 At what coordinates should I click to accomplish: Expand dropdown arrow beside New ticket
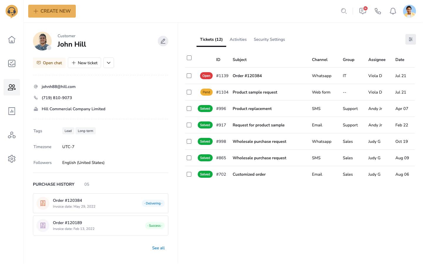109,63
